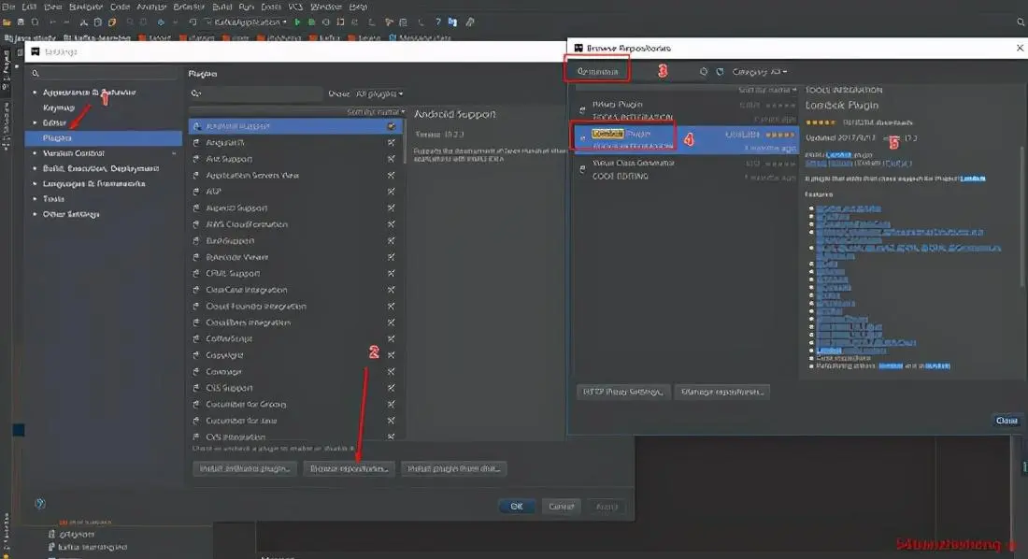
Task: Click Close in Browse Repositories dialog
Action: 1007,421
